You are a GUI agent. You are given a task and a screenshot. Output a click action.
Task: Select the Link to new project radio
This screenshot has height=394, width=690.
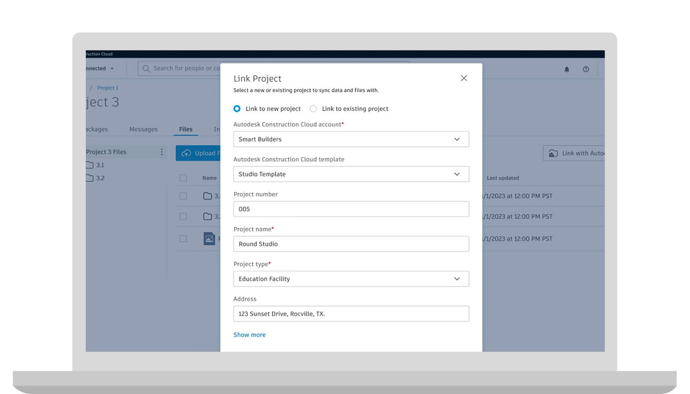237,109
